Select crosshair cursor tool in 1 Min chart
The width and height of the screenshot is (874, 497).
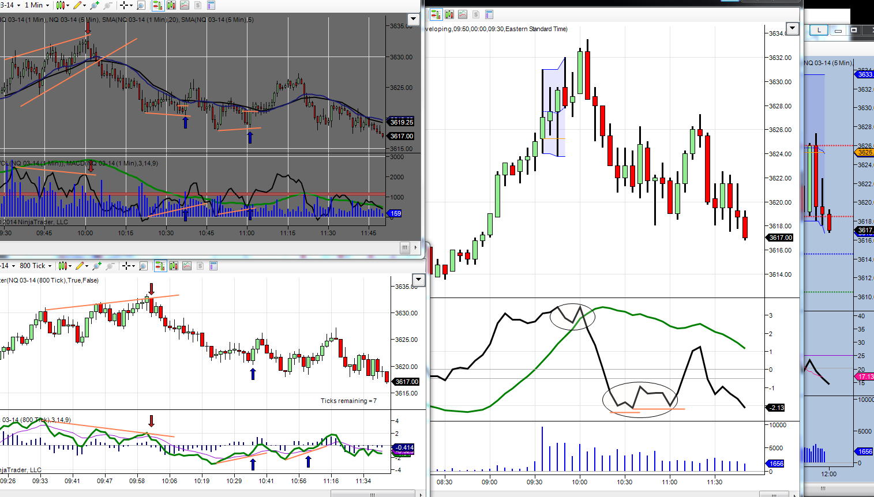[x=123, y=5]
